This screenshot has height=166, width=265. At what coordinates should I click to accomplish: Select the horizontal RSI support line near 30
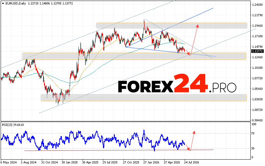[x=119, y=150]
